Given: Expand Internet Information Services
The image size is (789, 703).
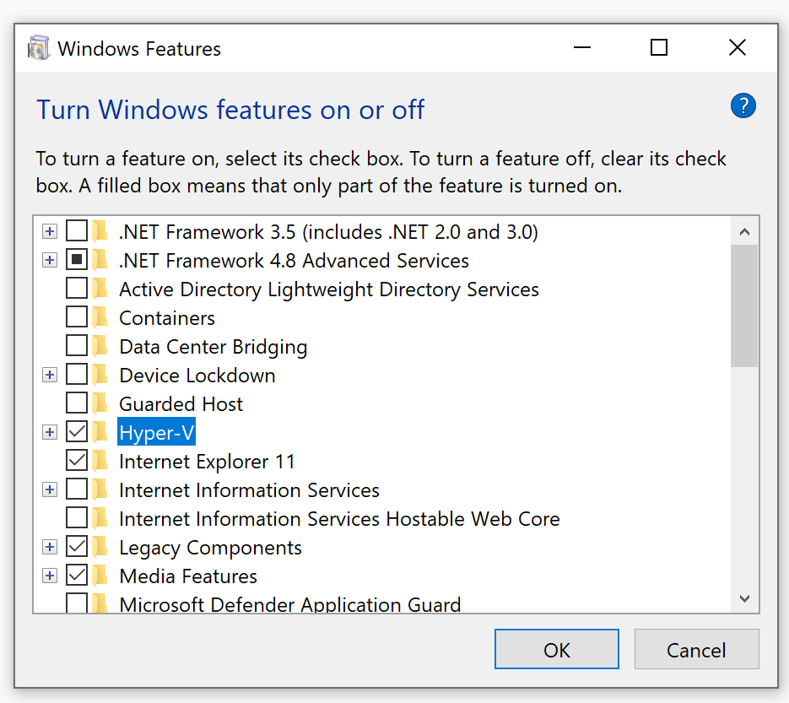Looking at the screenshot, I should tap(49, 489).
